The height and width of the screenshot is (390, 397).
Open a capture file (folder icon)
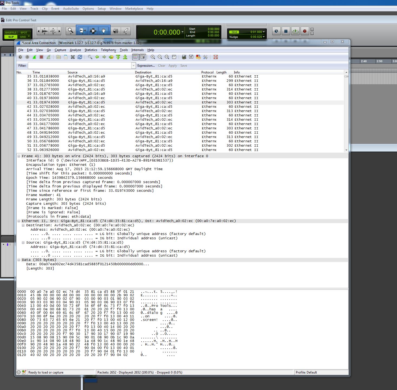(58, 57)
